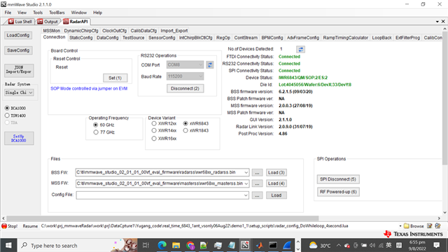Click Load (4) for MSS firmware
448x252 pixels.
pyautogui.click(x=276, y=183)
